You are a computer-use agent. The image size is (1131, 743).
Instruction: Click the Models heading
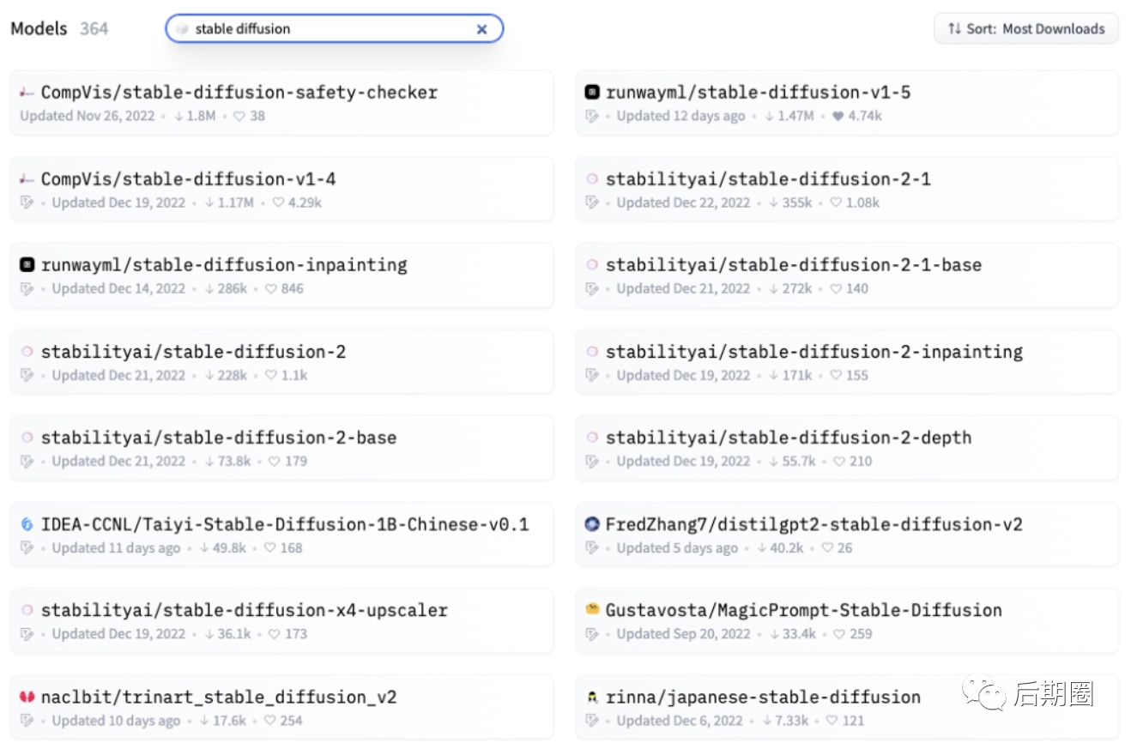(39, 28)
